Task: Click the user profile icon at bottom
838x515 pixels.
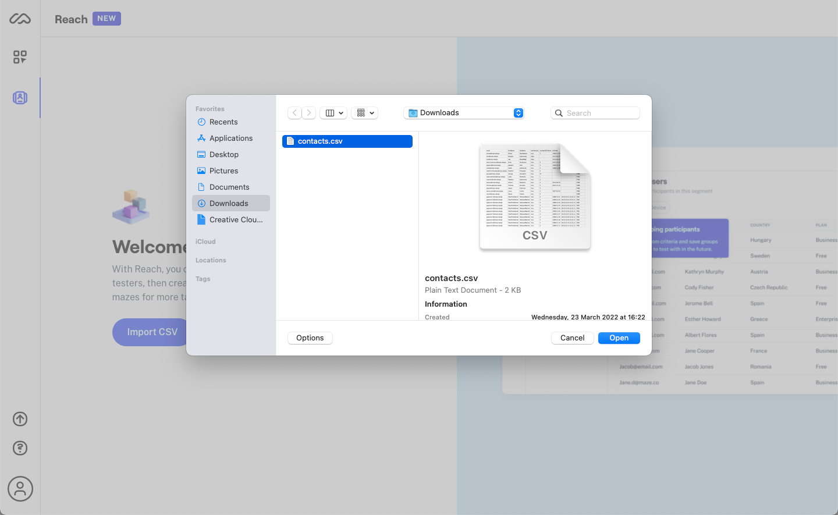Action: coord(20,489)
